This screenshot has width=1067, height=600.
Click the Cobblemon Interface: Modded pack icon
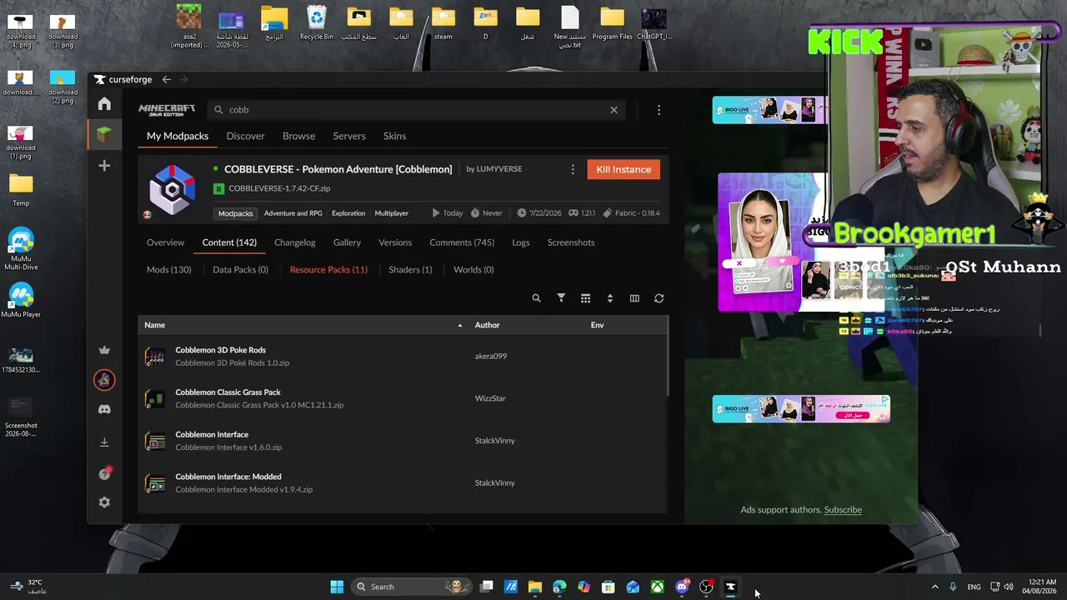pyautogui.click(x=155, y=483)
